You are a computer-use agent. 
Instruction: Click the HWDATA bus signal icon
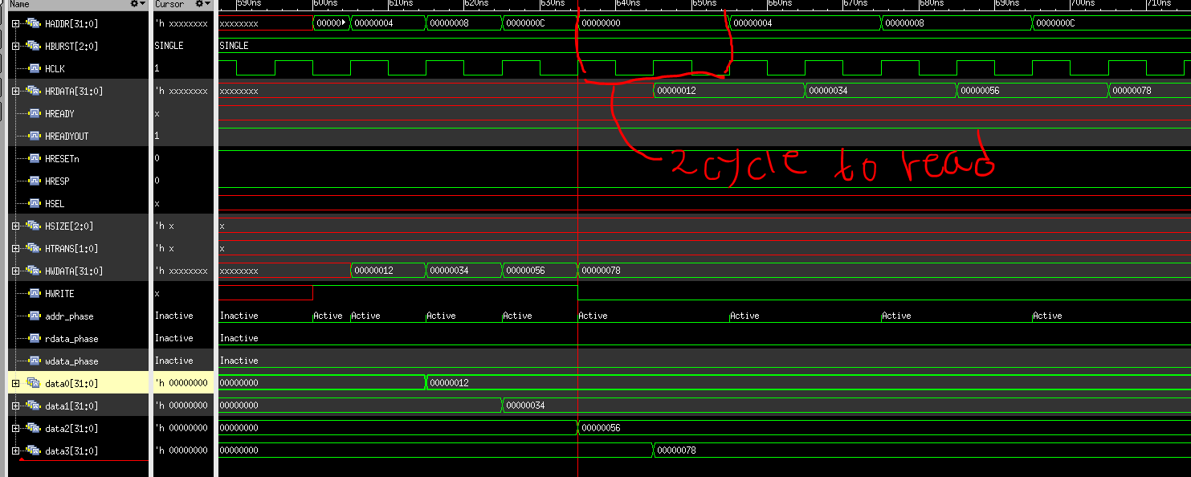33,271
